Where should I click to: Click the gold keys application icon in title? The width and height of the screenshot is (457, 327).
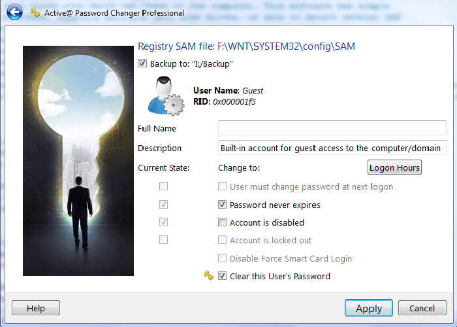pos(35,13)
